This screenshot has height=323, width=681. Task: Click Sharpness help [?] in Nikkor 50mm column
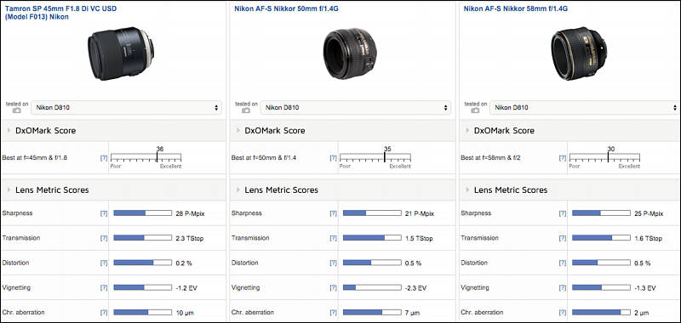point(333,213)
